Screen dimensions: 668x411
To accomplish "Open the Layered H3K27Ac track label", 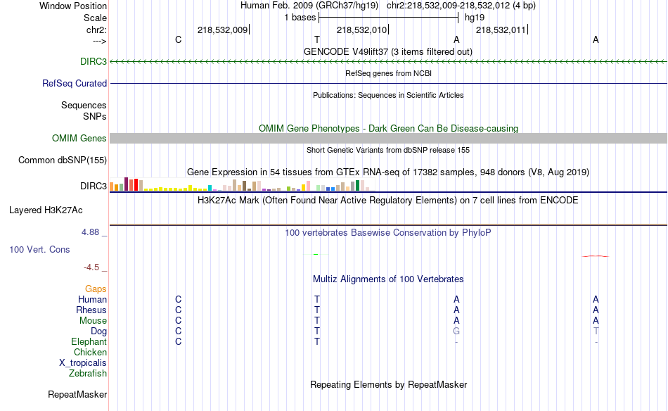I will [x=46, y=210].
